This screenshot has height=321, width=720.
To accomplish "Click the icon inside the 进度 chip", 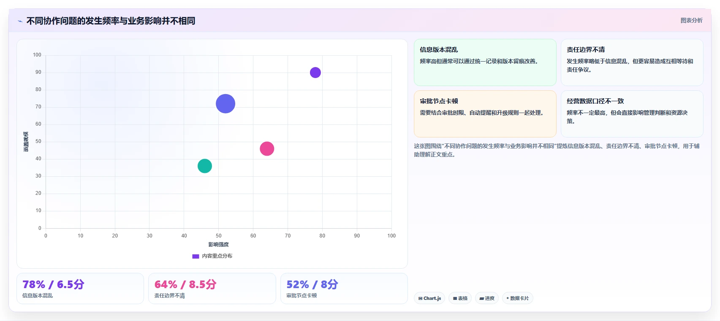I will tap(481, 299).
